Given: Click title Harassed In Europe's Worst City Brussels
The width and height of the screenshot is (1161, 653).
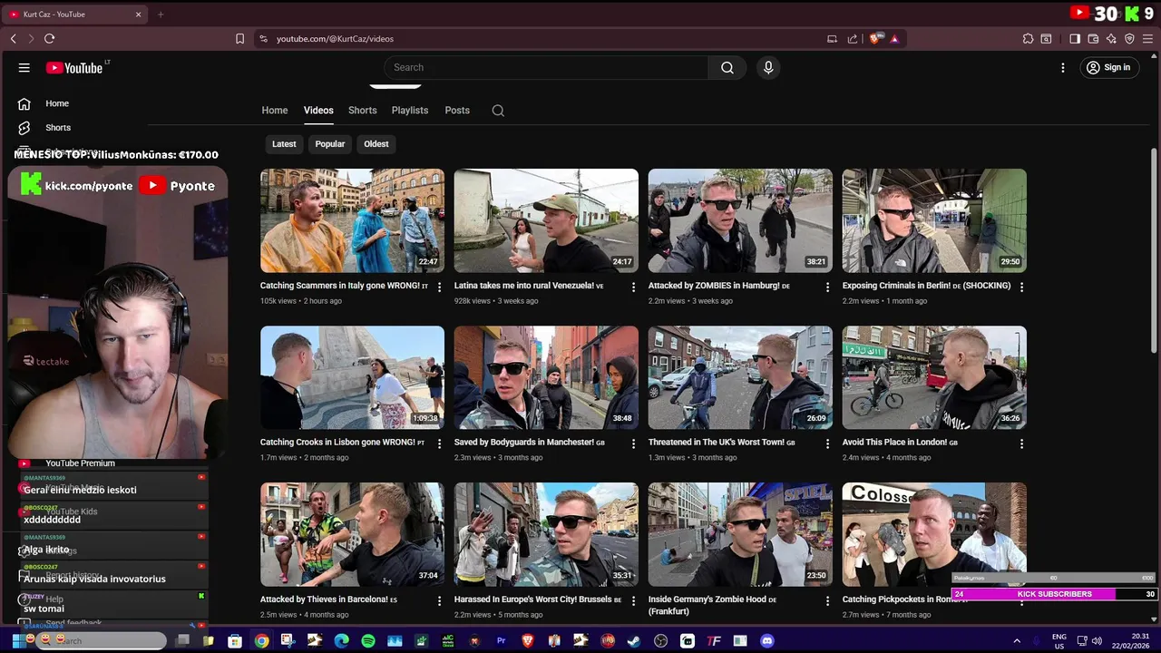Looking at the screenshot, I should 538,599.
